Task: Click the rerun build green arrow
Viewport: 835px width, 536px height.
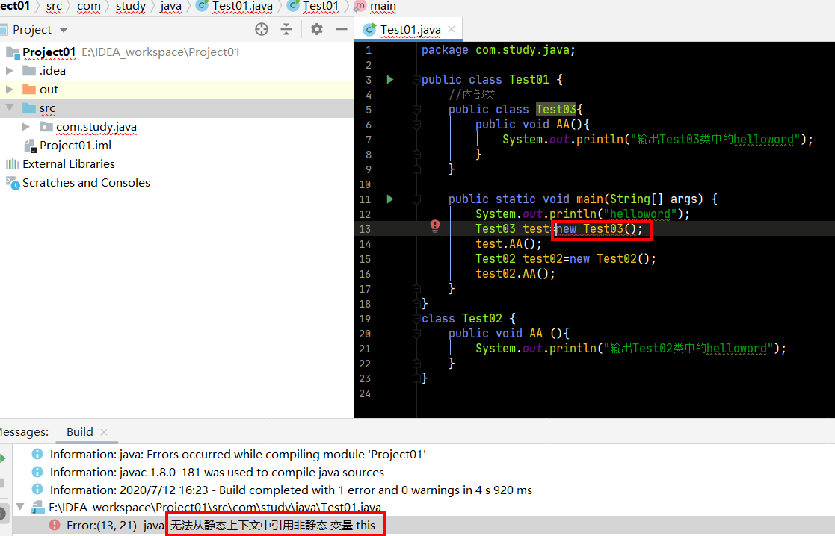Action: click(3, 458)
